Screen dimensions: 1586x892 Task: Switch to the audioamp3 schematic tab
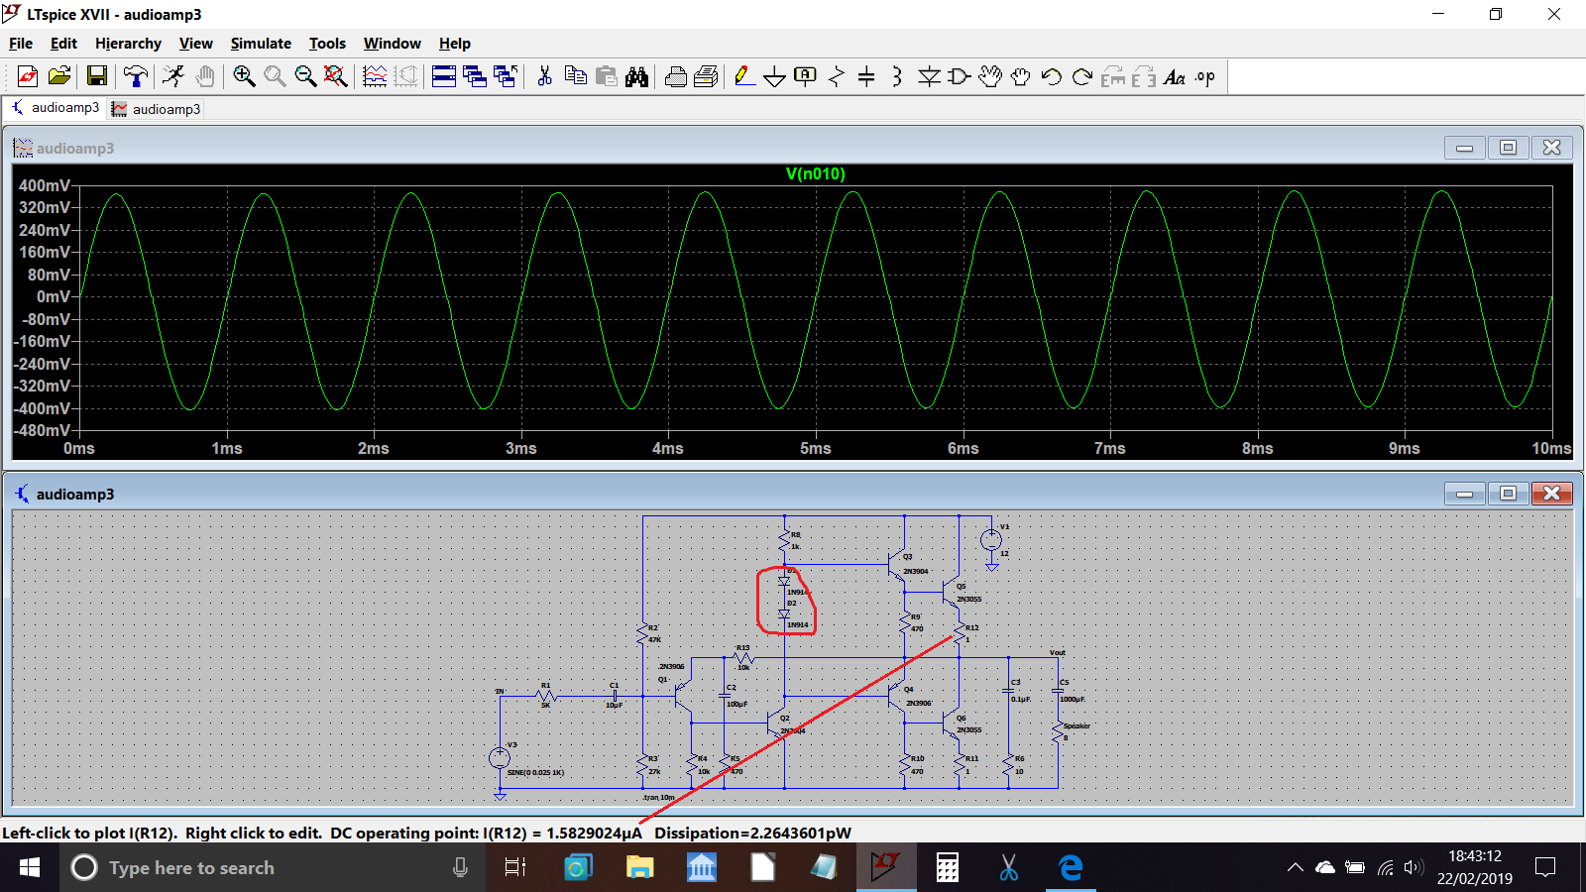point(55,108)
